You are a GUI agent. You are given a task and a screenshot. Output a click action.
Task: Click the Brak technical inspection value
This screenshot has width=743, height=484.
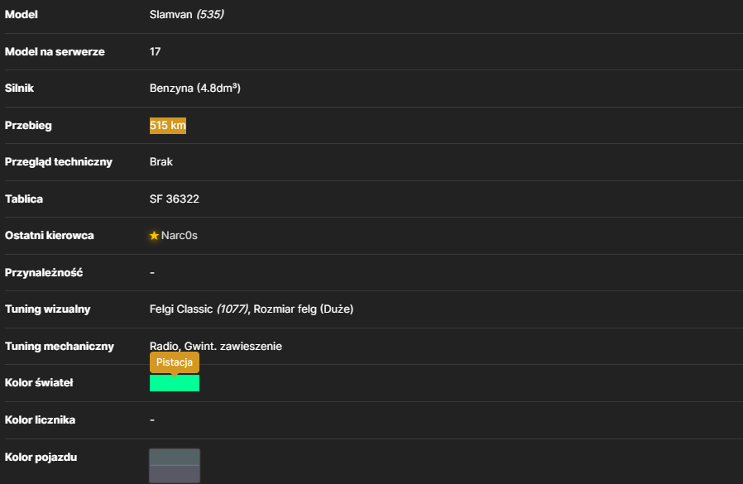161,162
